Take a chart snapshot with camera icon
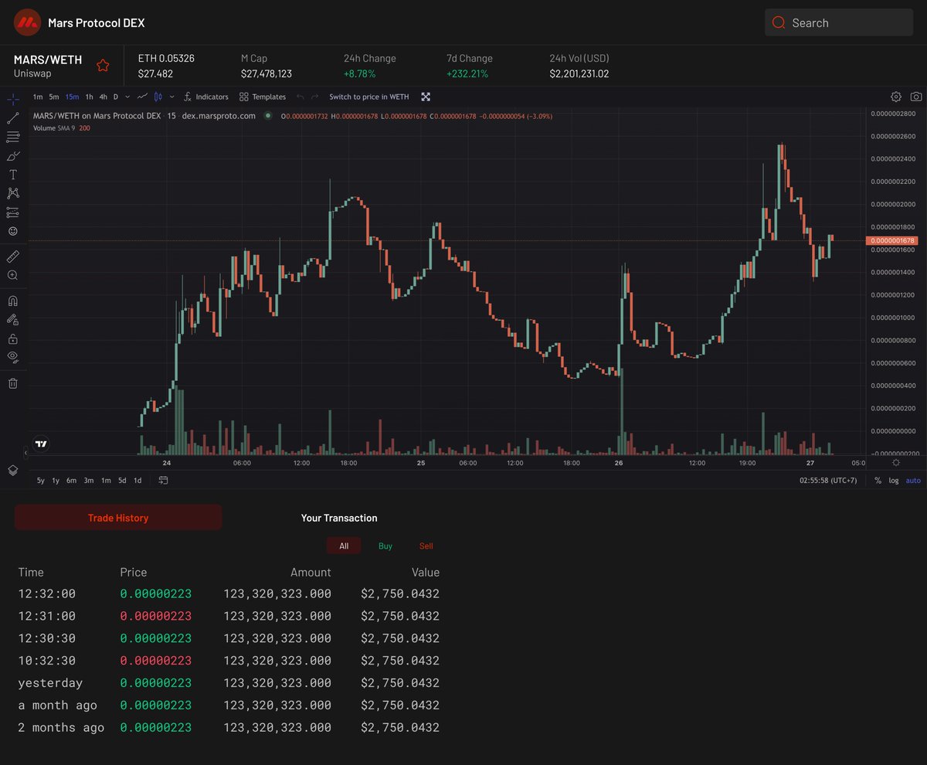Viewport: 927px width, 765px height. tap(915, 97)
